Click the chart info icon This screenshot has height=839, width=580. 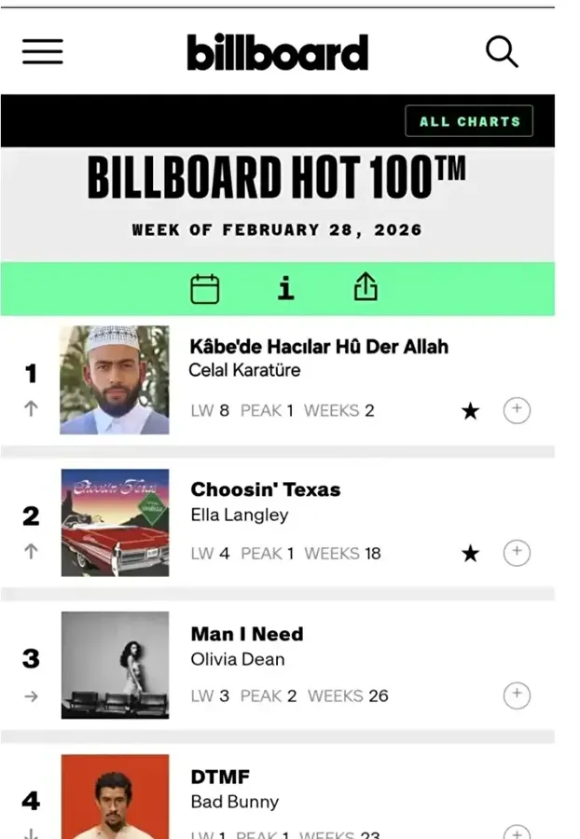point(286,290)
